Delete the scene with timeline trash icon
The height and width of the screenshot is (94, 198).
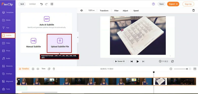coord(54,69)
